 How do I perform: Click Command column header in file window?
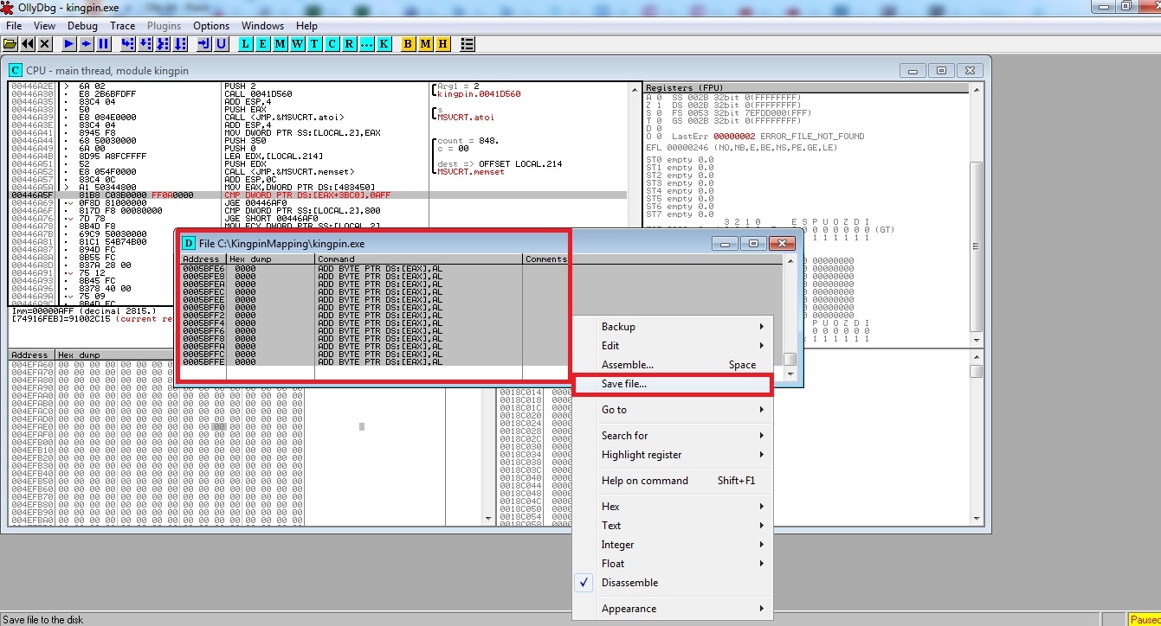click(x=419, y=259)
